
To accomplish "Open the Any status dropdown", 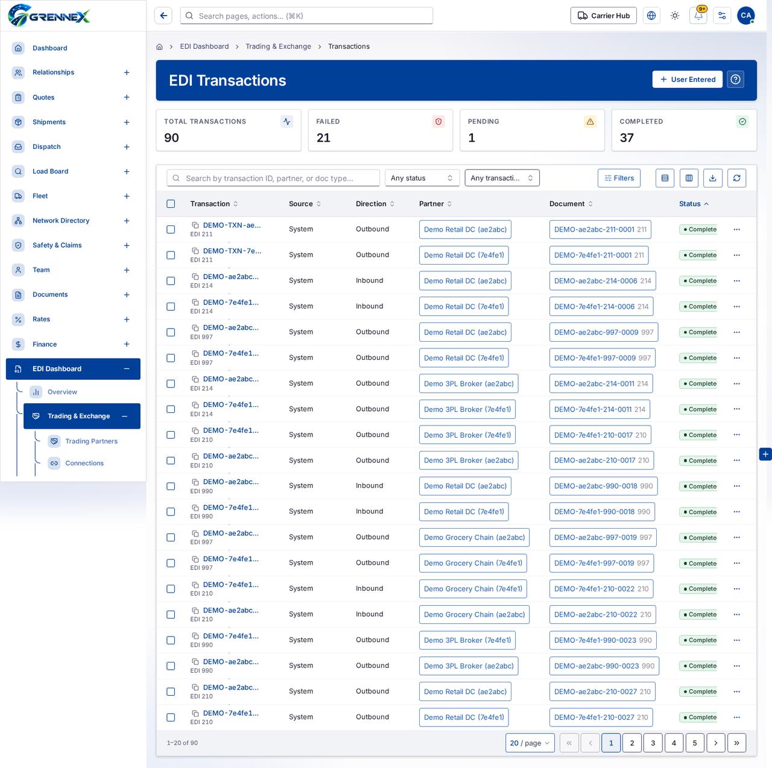I will tap(422, 178).
